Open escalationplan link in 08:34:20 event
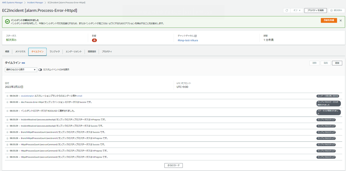Viewport: 346px width, 171px height. (x=27, y=96)
